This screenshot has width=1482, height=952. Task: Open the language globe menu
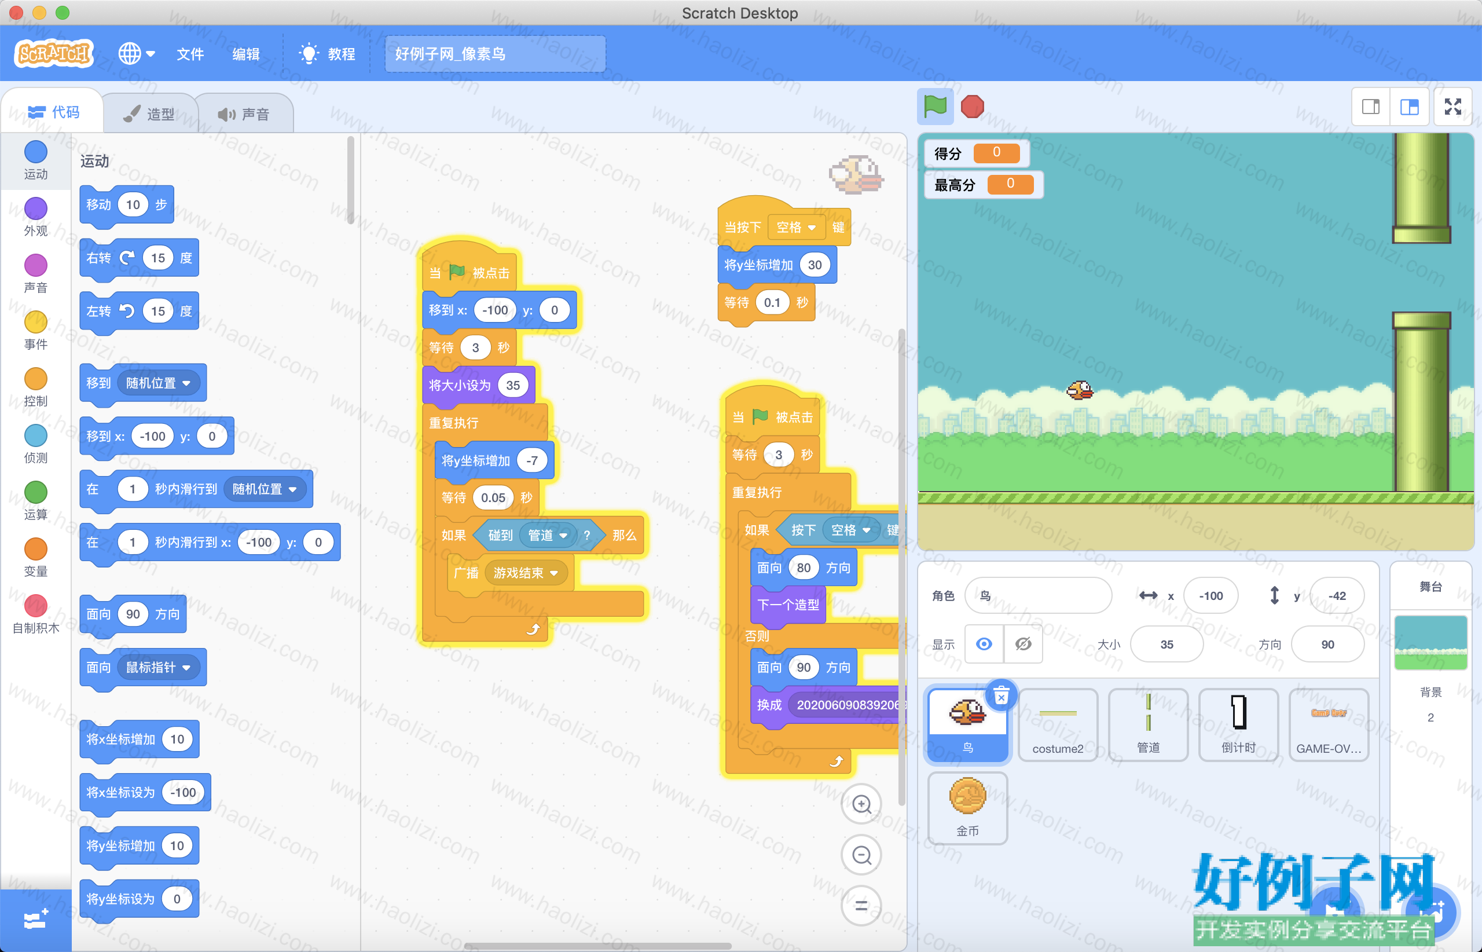(x=136, y=54)
